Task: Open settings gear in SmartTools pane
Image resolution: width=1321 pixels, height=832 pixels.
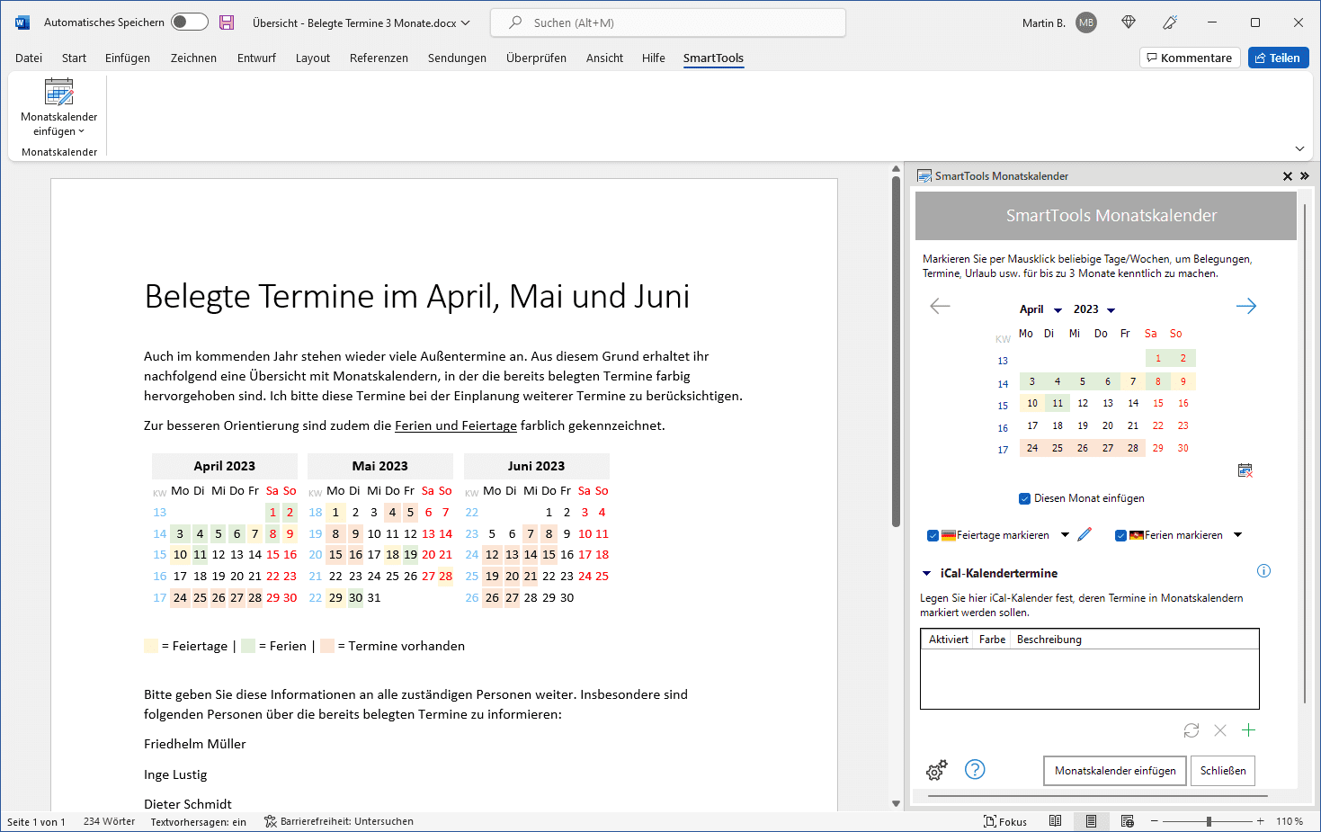Action: click(936, 770)
